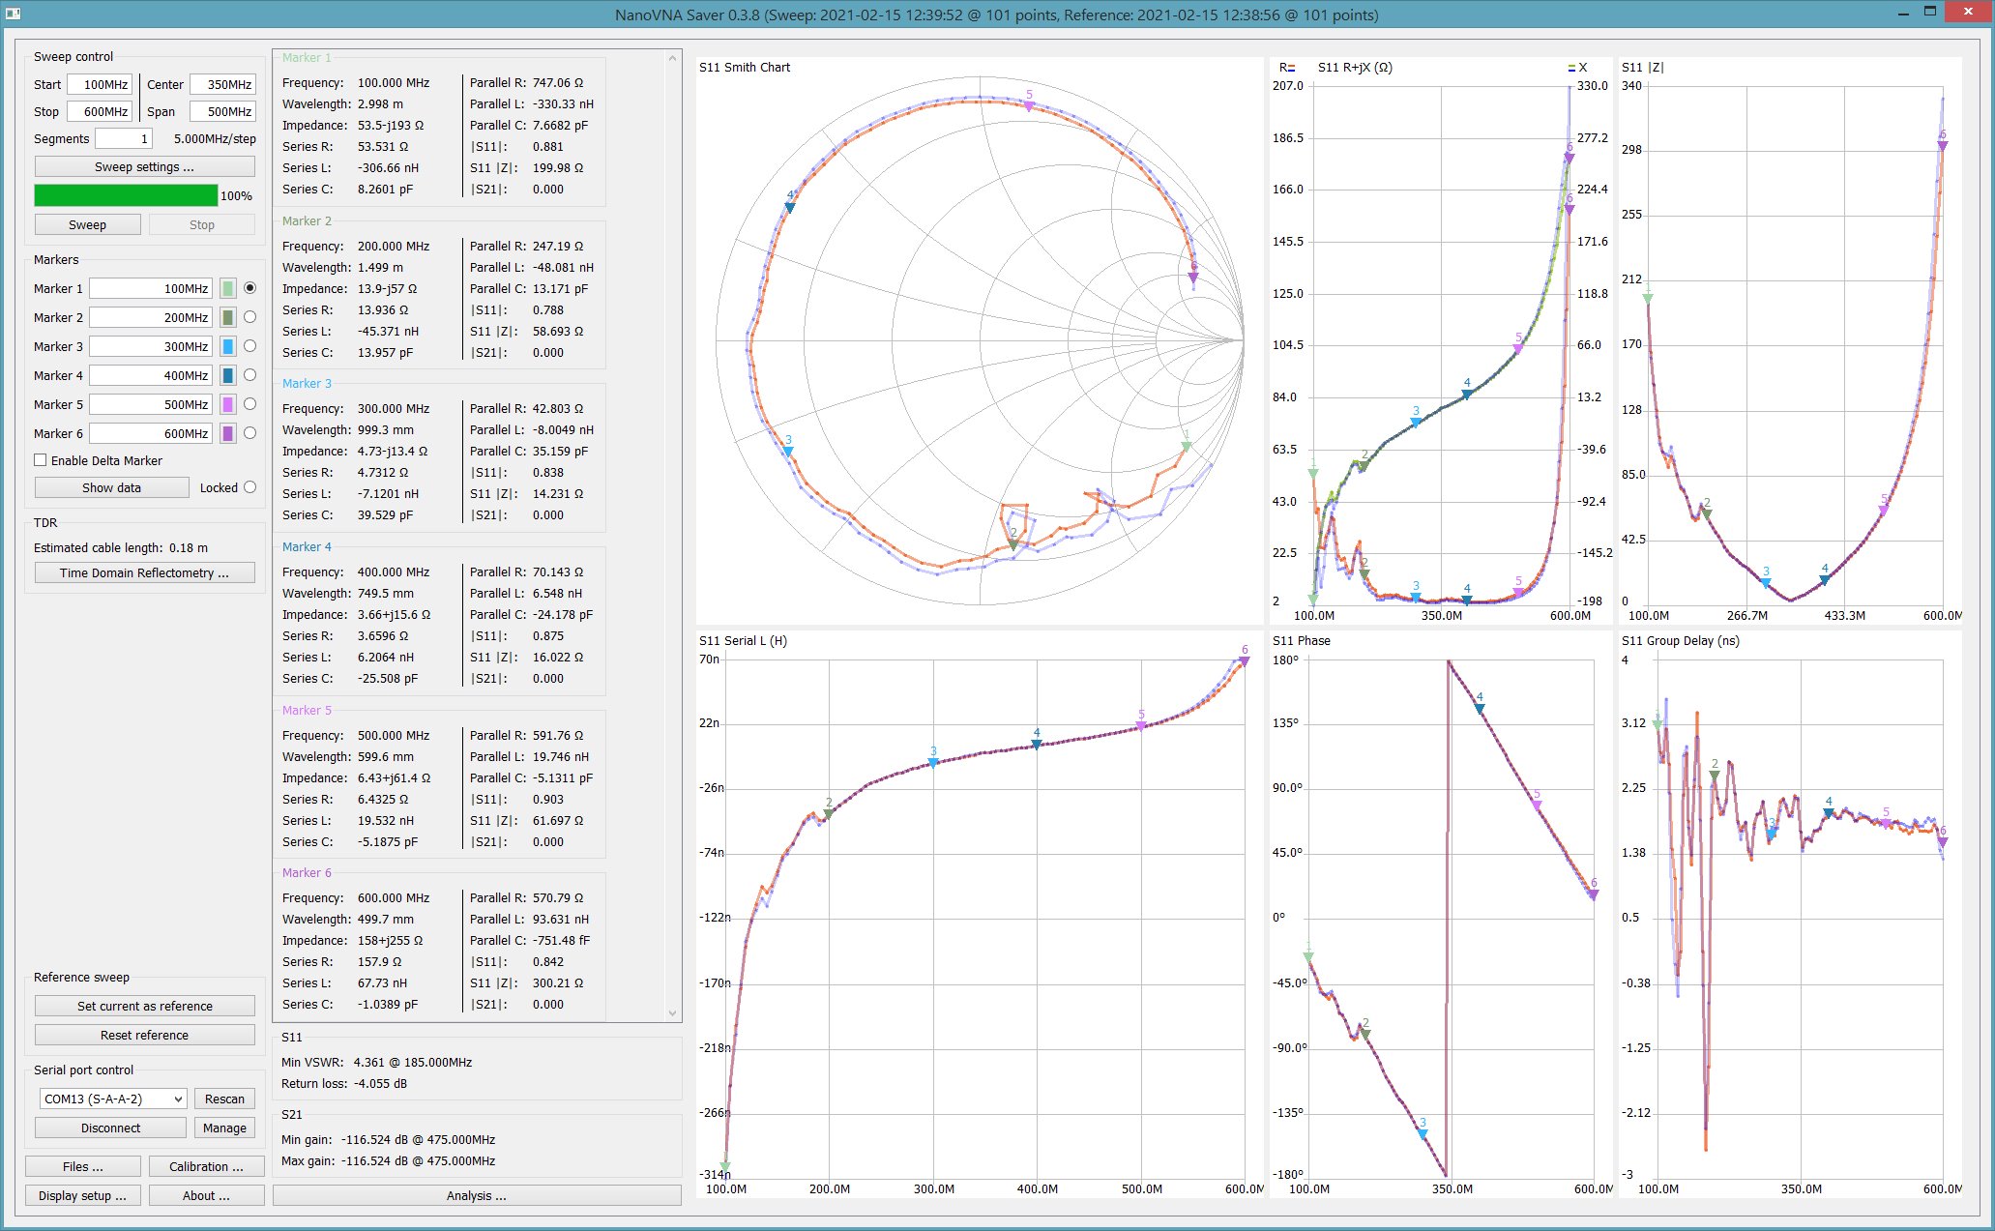The height and width of the screenshot is (1231, 1995).
Task: Click the Center frequency field
Action: (222, 84)
